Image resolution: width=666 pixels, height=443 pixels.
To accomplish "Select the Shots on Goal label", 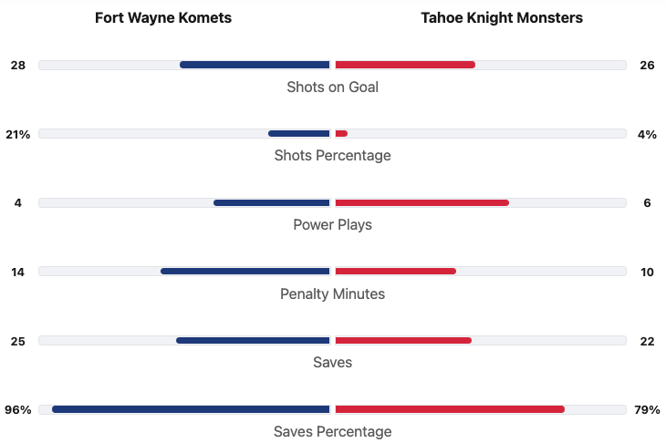I will pyautogui.click(x=332, y=87).
